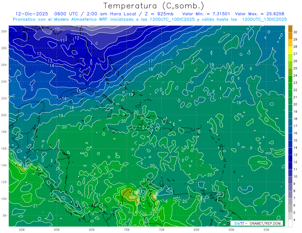Click the "1200UTC_13DIC2025" valid-until time
302x233 pixels.
265,19
